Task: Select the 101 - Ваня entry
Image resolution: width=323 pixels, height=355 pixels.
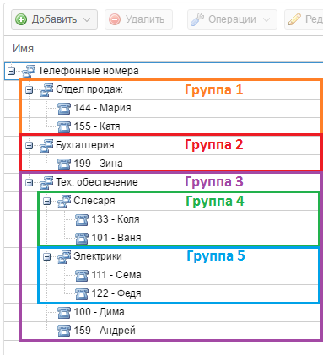Action: (x=116, y=238)
